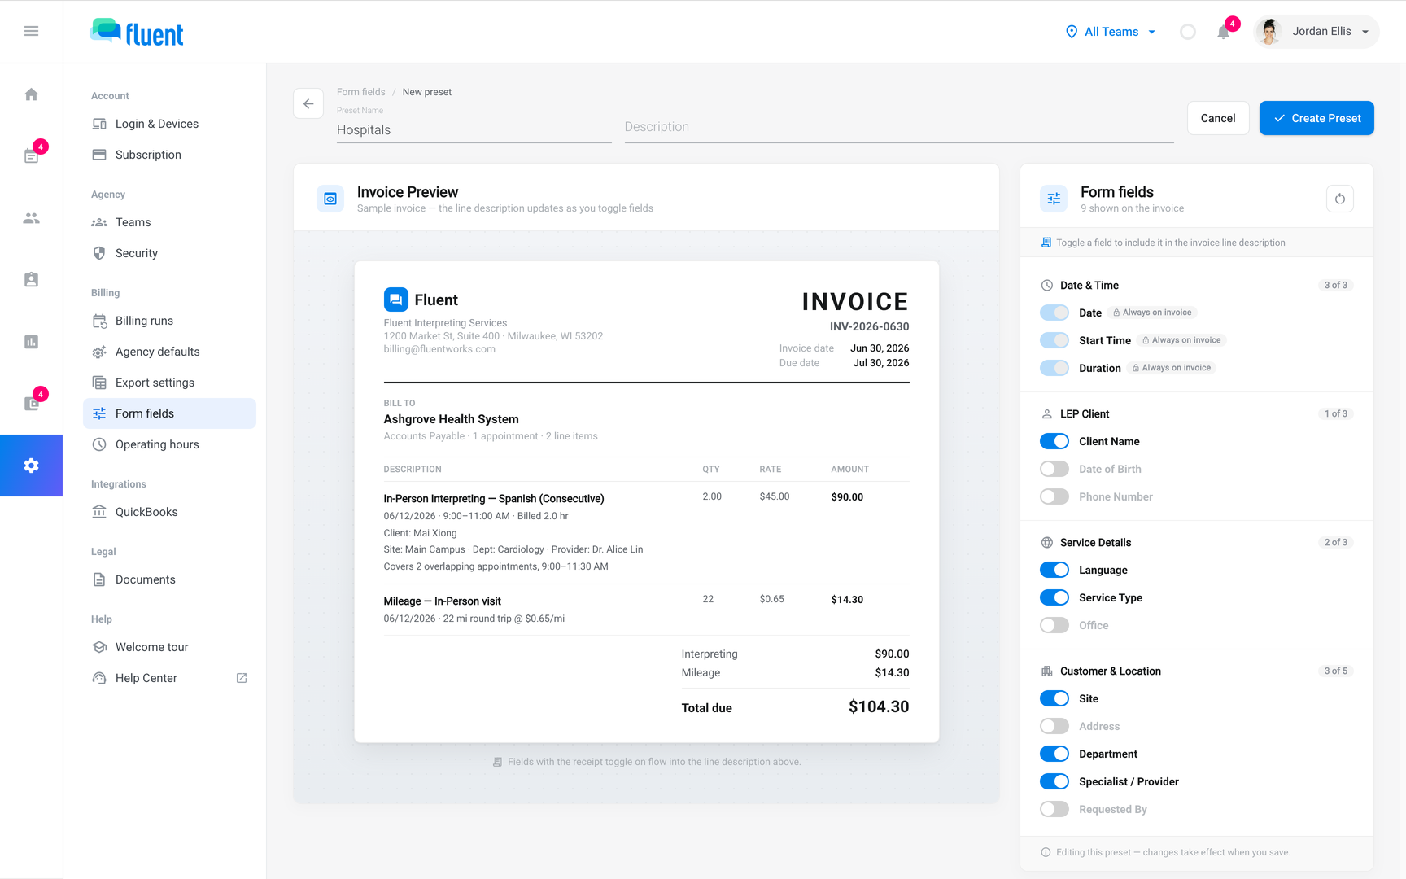Open the Security settings item
This screenshot has width=1406, height=879.
(x=169, y=253)
